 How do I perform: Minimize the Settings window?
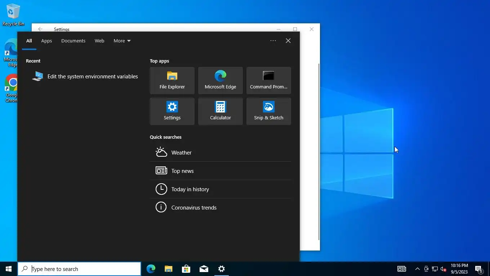coord(279,29)
